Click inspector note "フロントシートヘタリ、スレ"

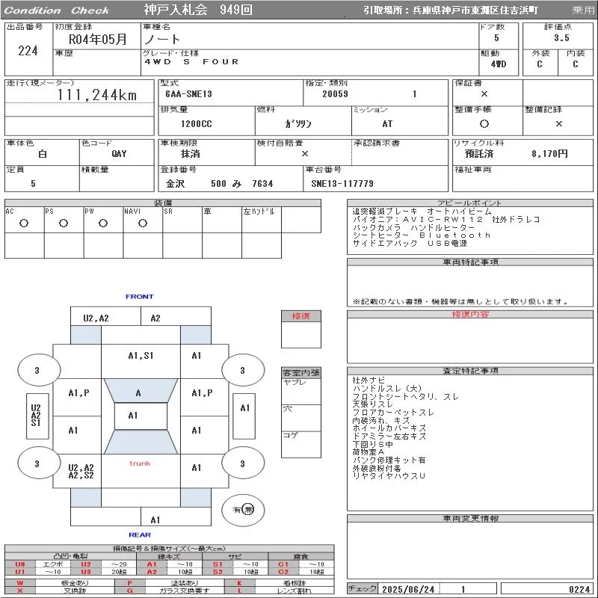(406, 397)
